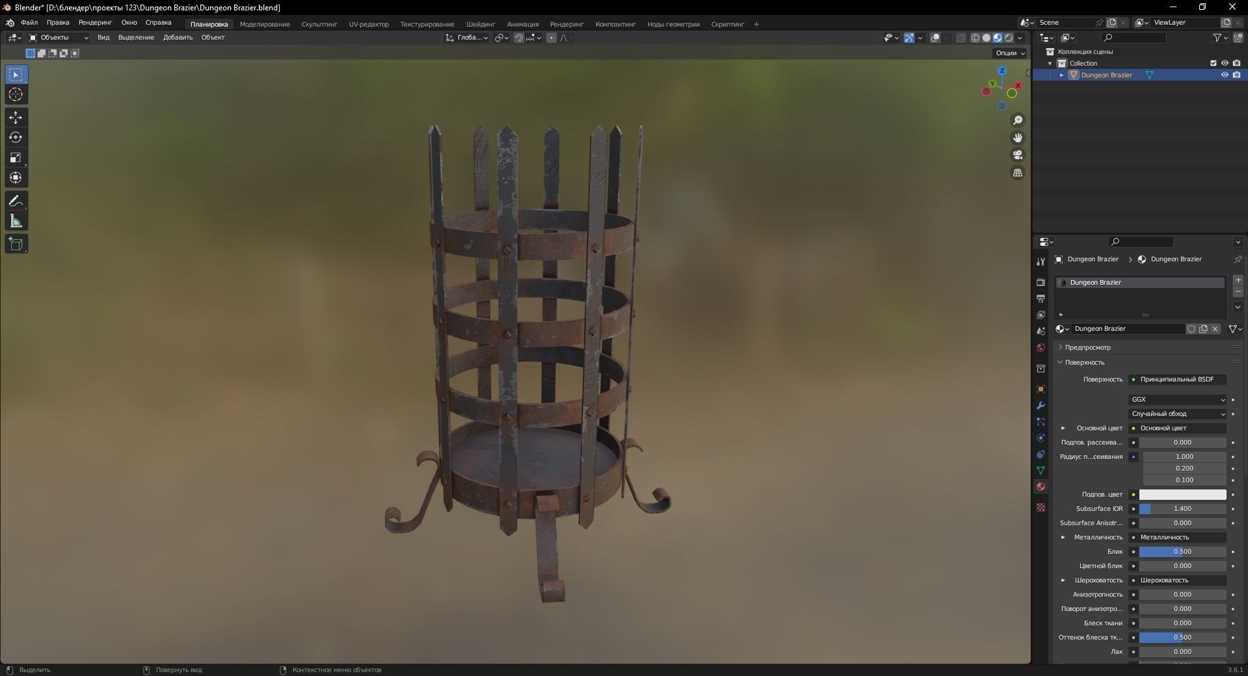Screen dimensions: 1248x676
Task: Open the Правка menu
Action: click(58, 23)
